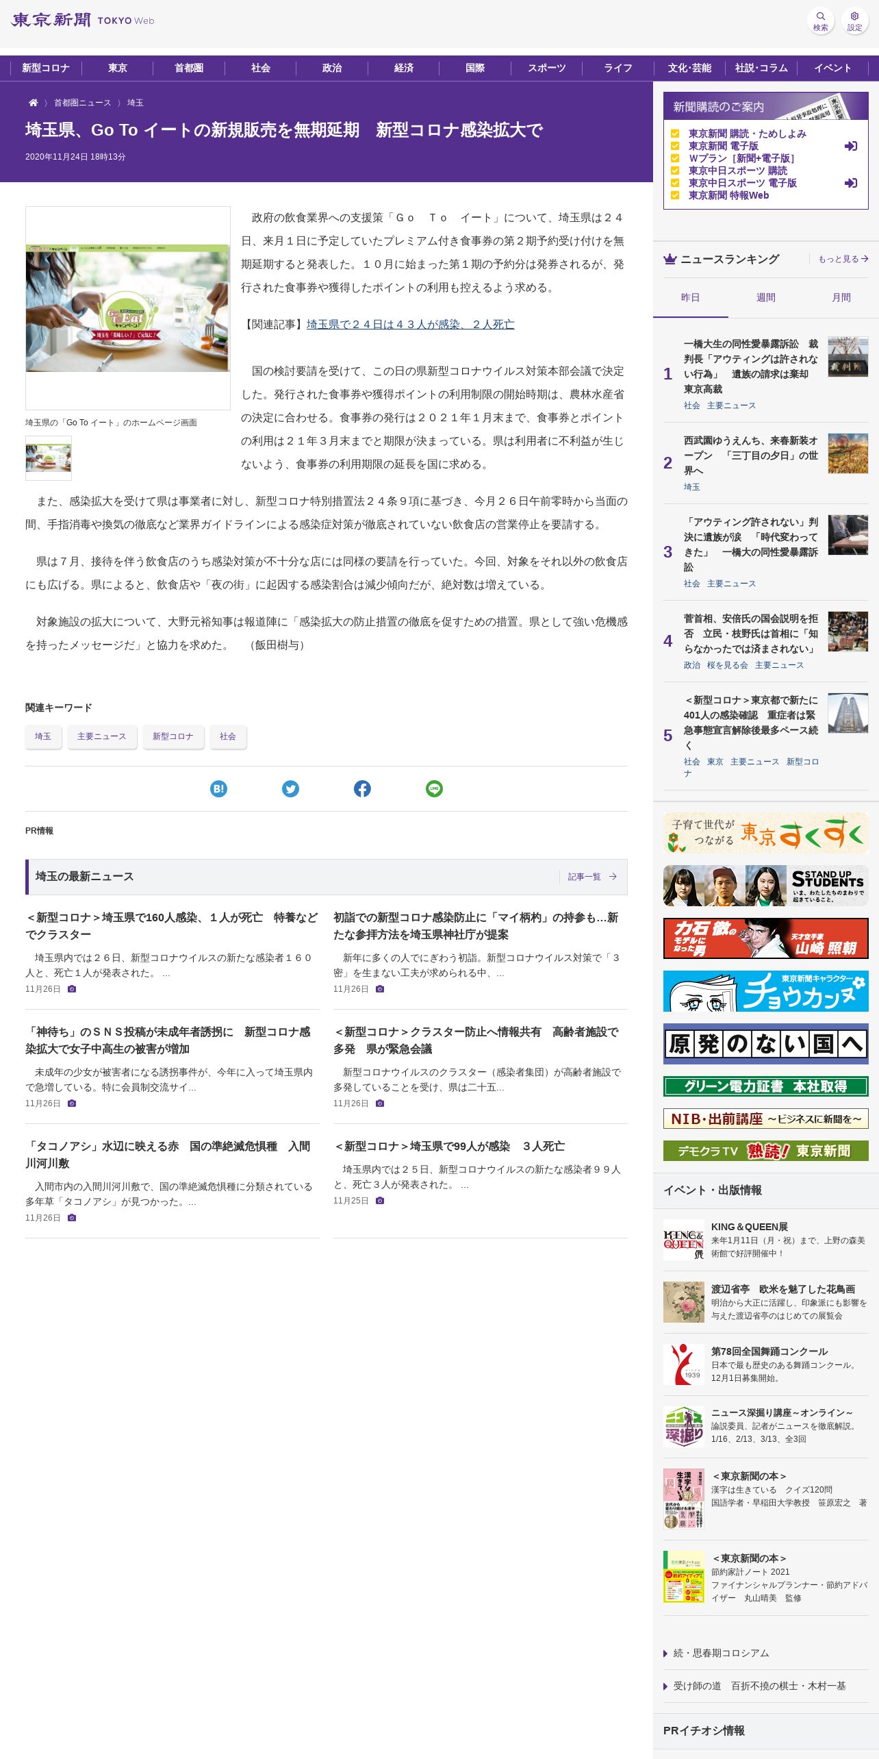Click camera icon under タコノアシ article

[72, 1218]
